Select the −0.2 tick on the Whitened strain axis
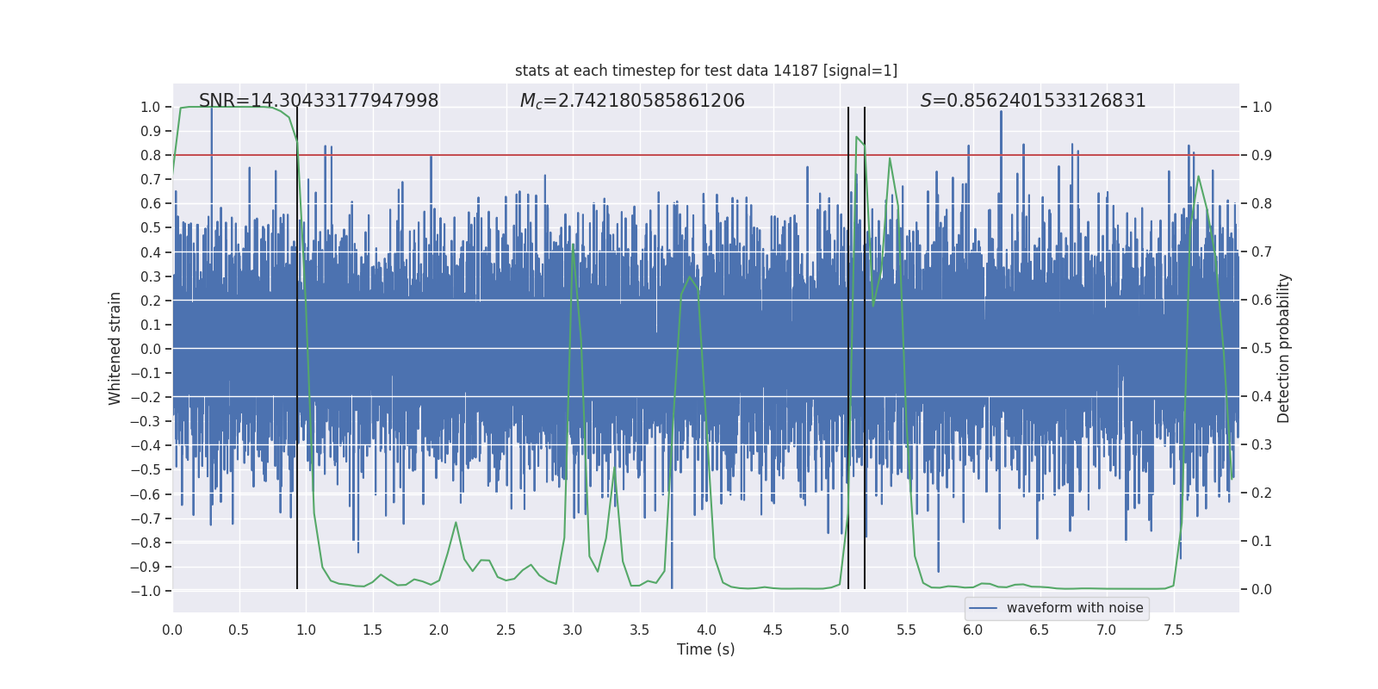The height and width of the screenshot is (689, 1378). (146, 397)
